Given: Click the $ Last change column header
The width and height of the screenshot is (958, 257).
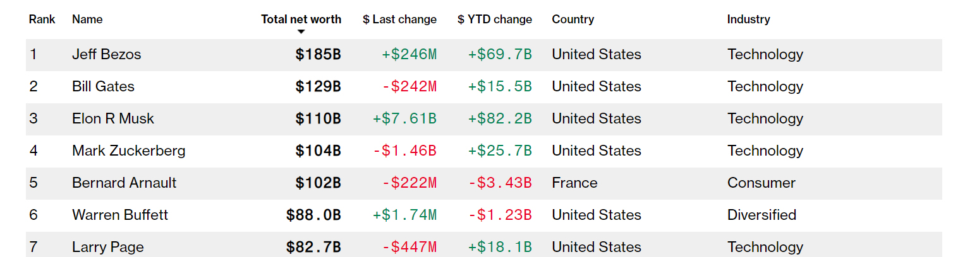Looking at the screenshot, I should pyautogui.click(x=399, y=20).
